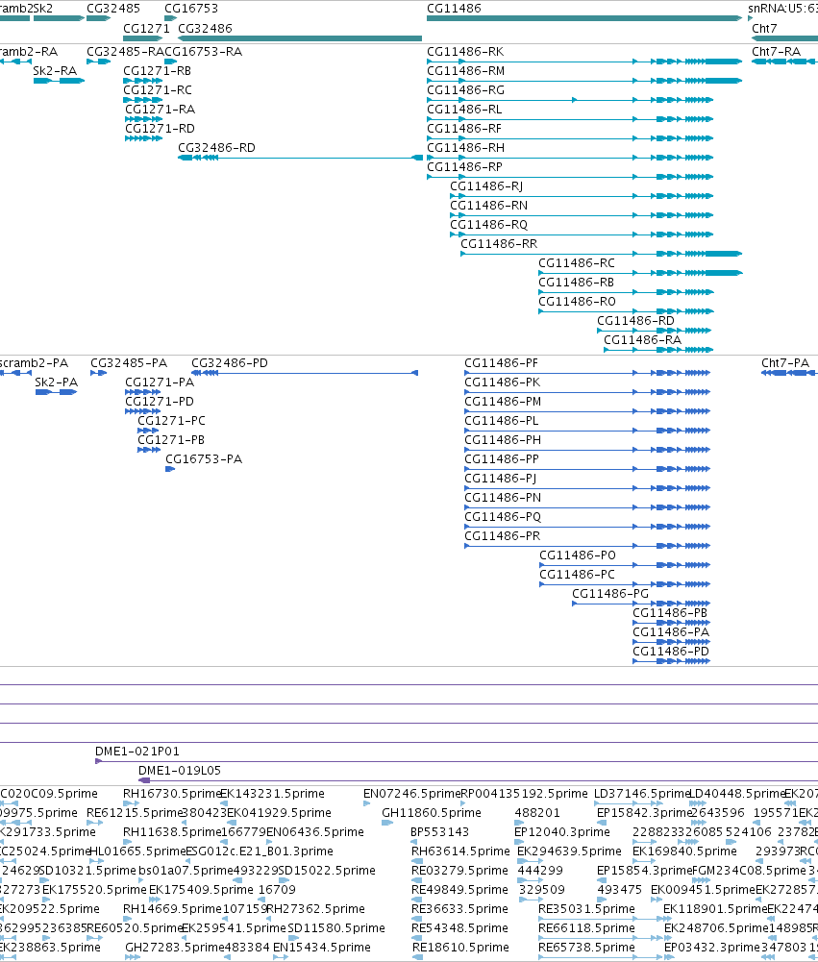Select EST RH63614.5prime
The height and width of the screenshot is (962, 818).
tap(460, 851)
